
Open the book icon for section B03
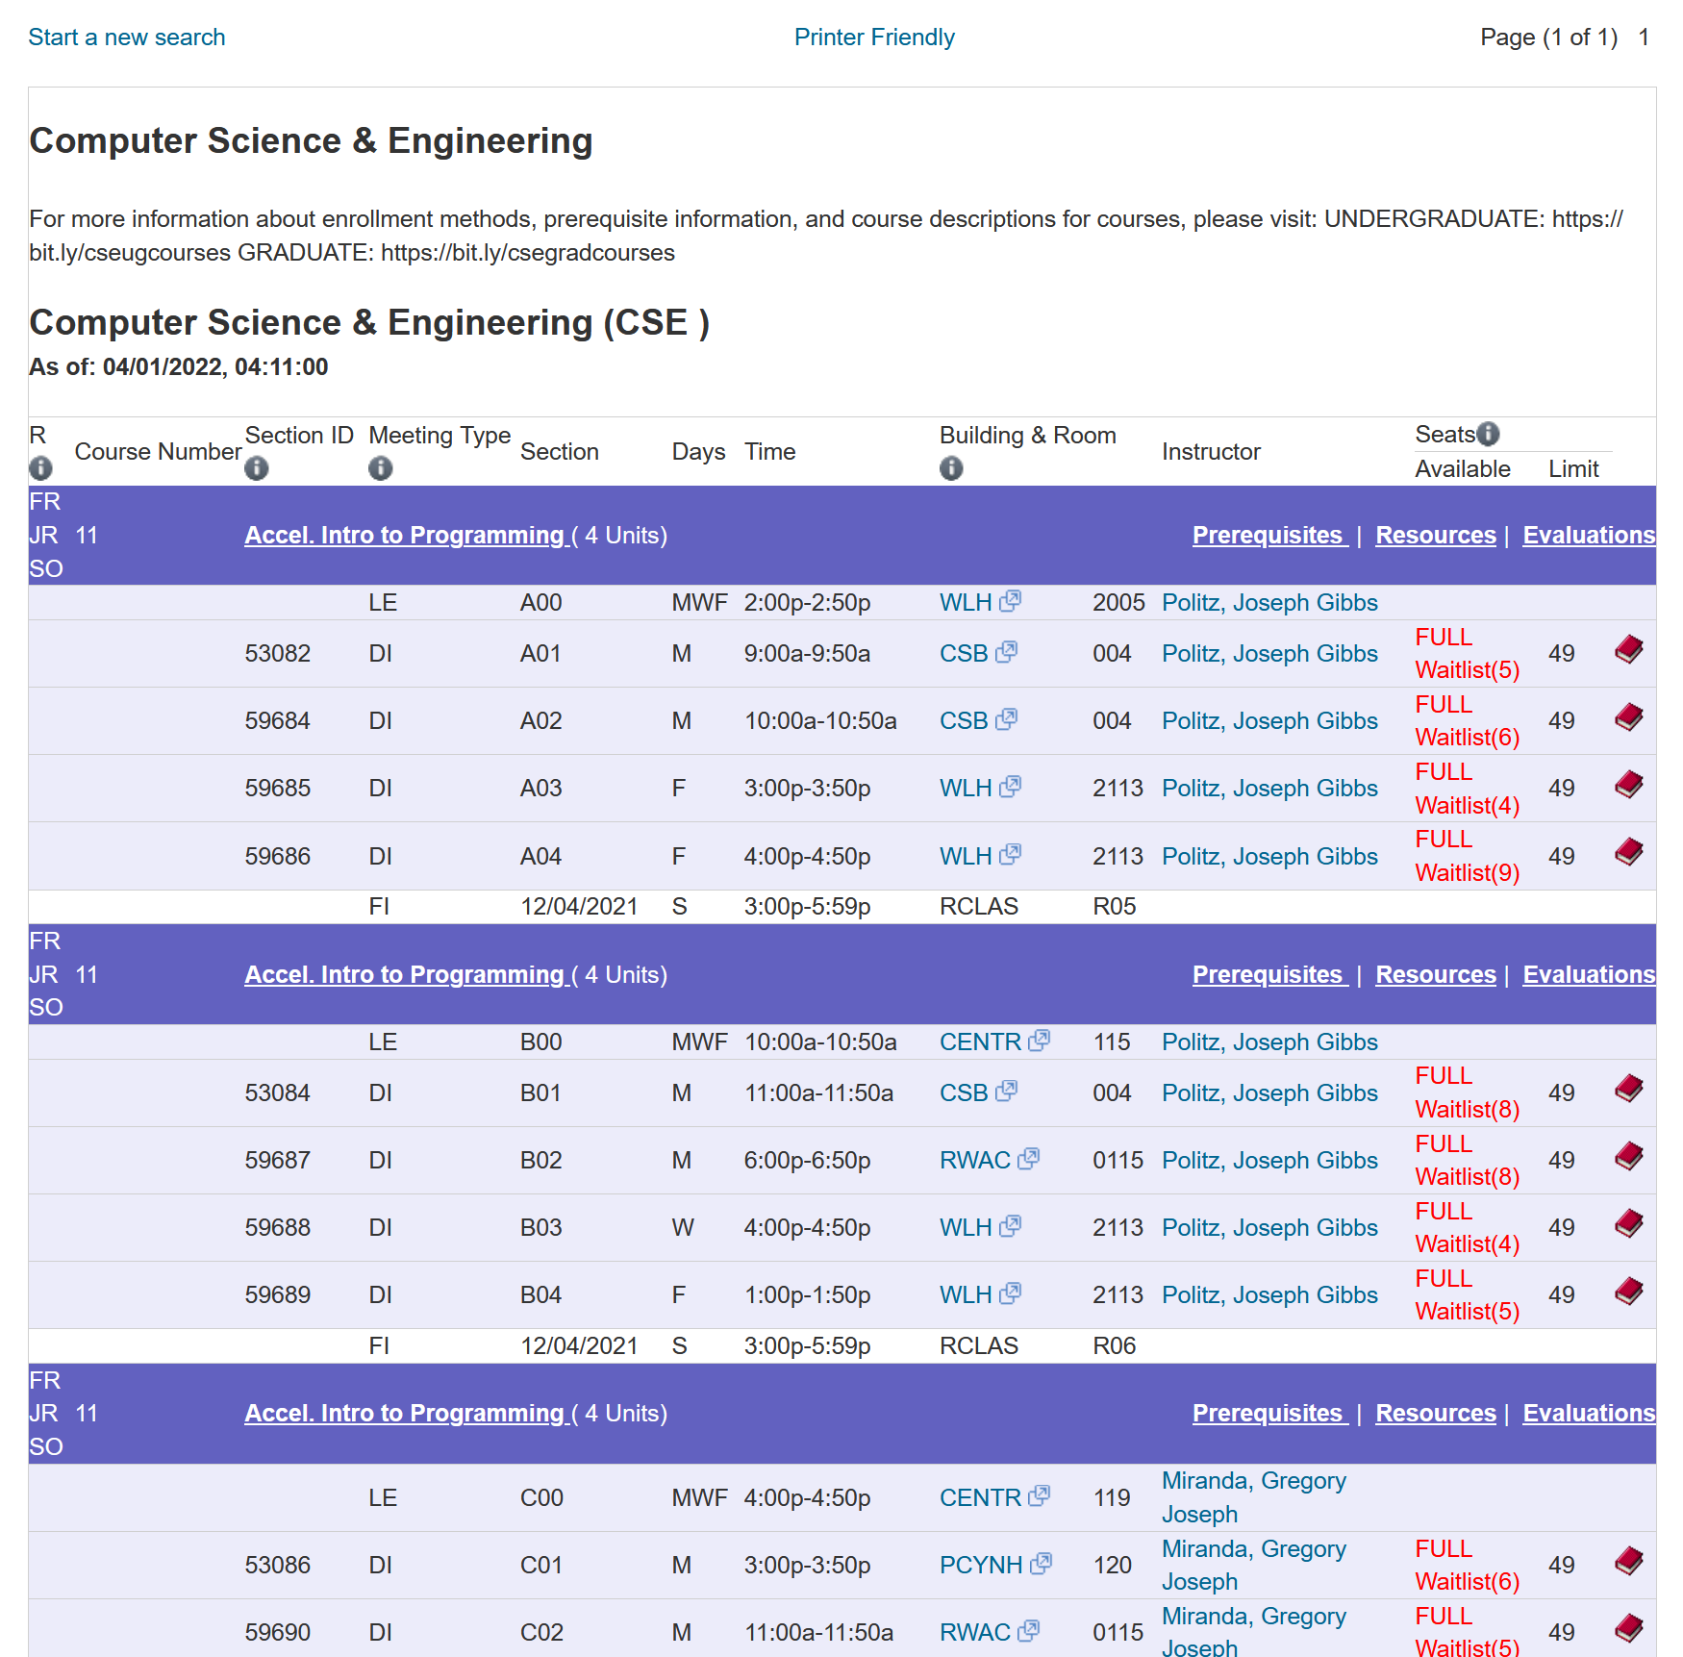[x=1628, y=1223]
